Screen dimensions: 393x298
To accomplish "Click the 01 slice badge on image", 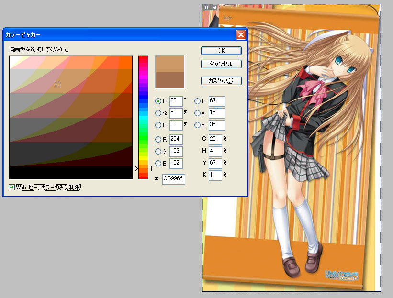I will pos(206,8).
